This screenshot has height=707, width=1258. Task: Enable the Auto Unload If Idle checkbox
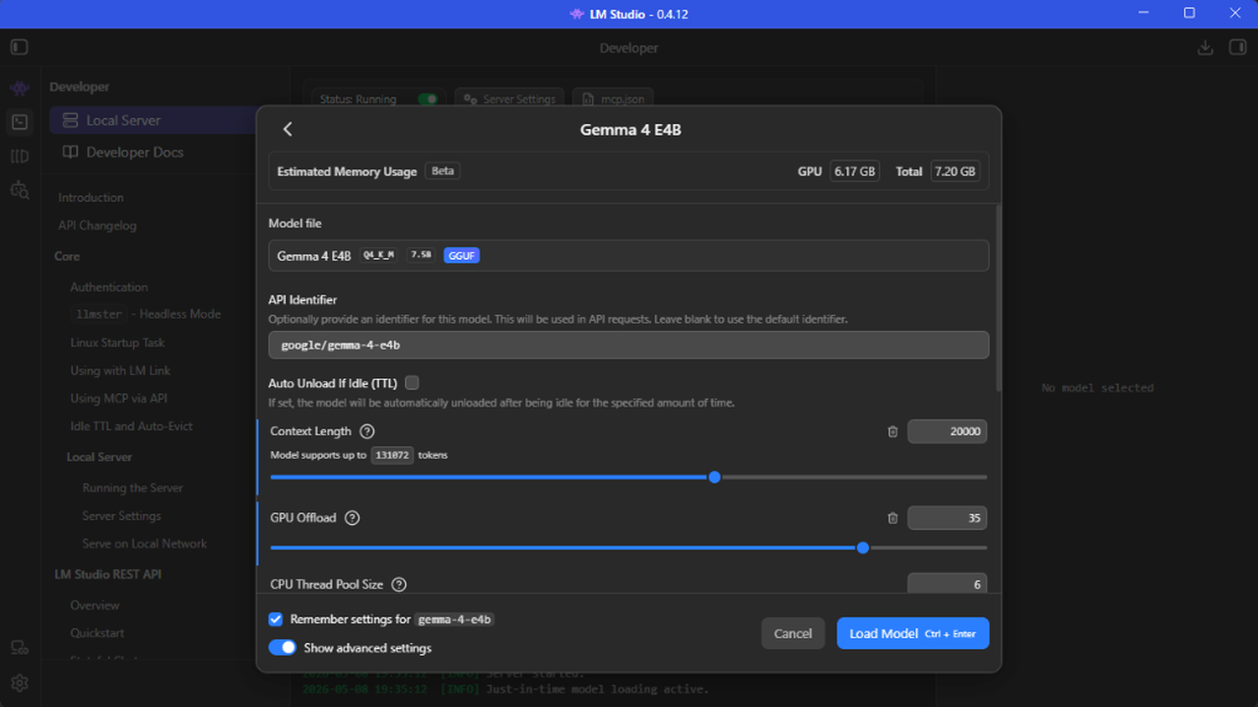click(412, 383)
